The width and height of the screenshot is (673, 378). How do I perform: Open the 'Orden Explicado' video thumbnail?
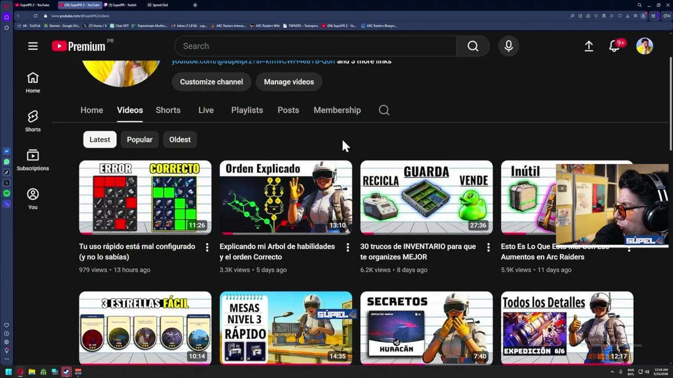tap(286, 197)
